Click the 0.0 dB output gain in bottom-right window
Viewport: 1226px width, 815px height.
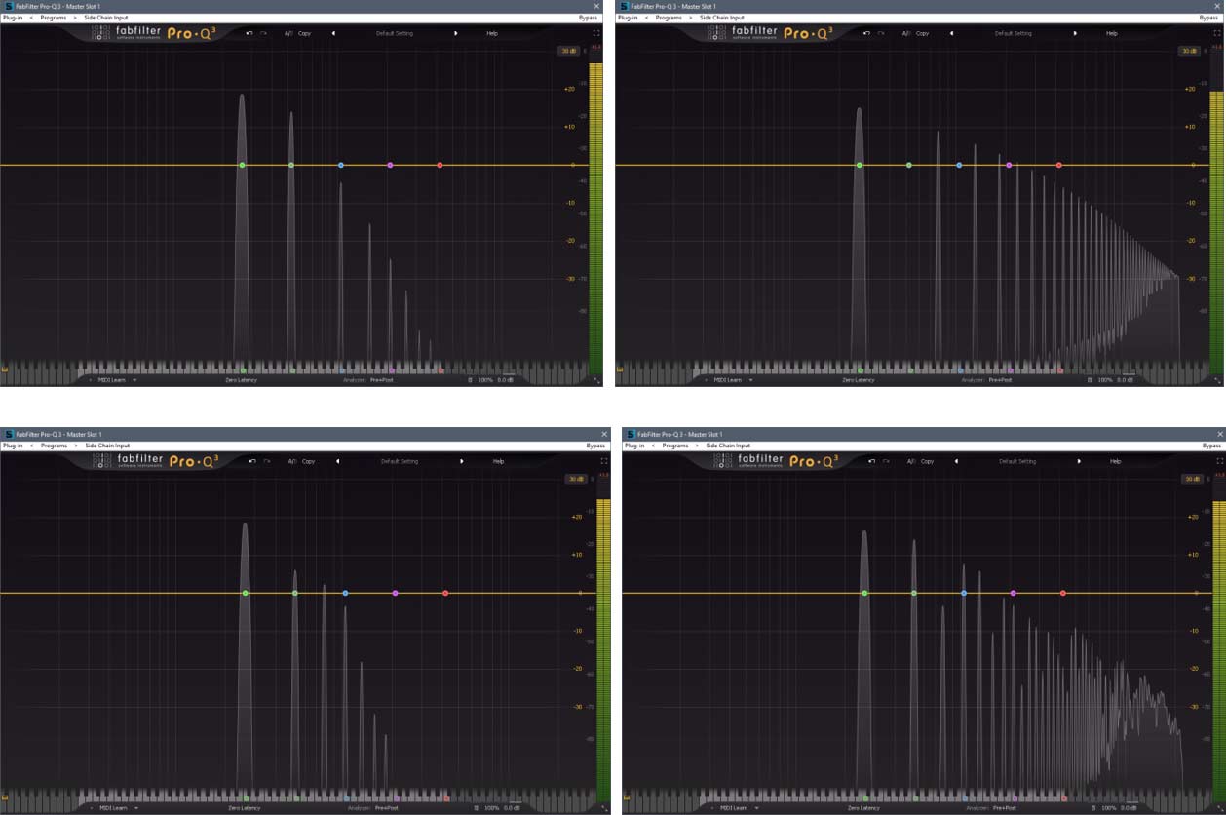[x=1130, y=808]
